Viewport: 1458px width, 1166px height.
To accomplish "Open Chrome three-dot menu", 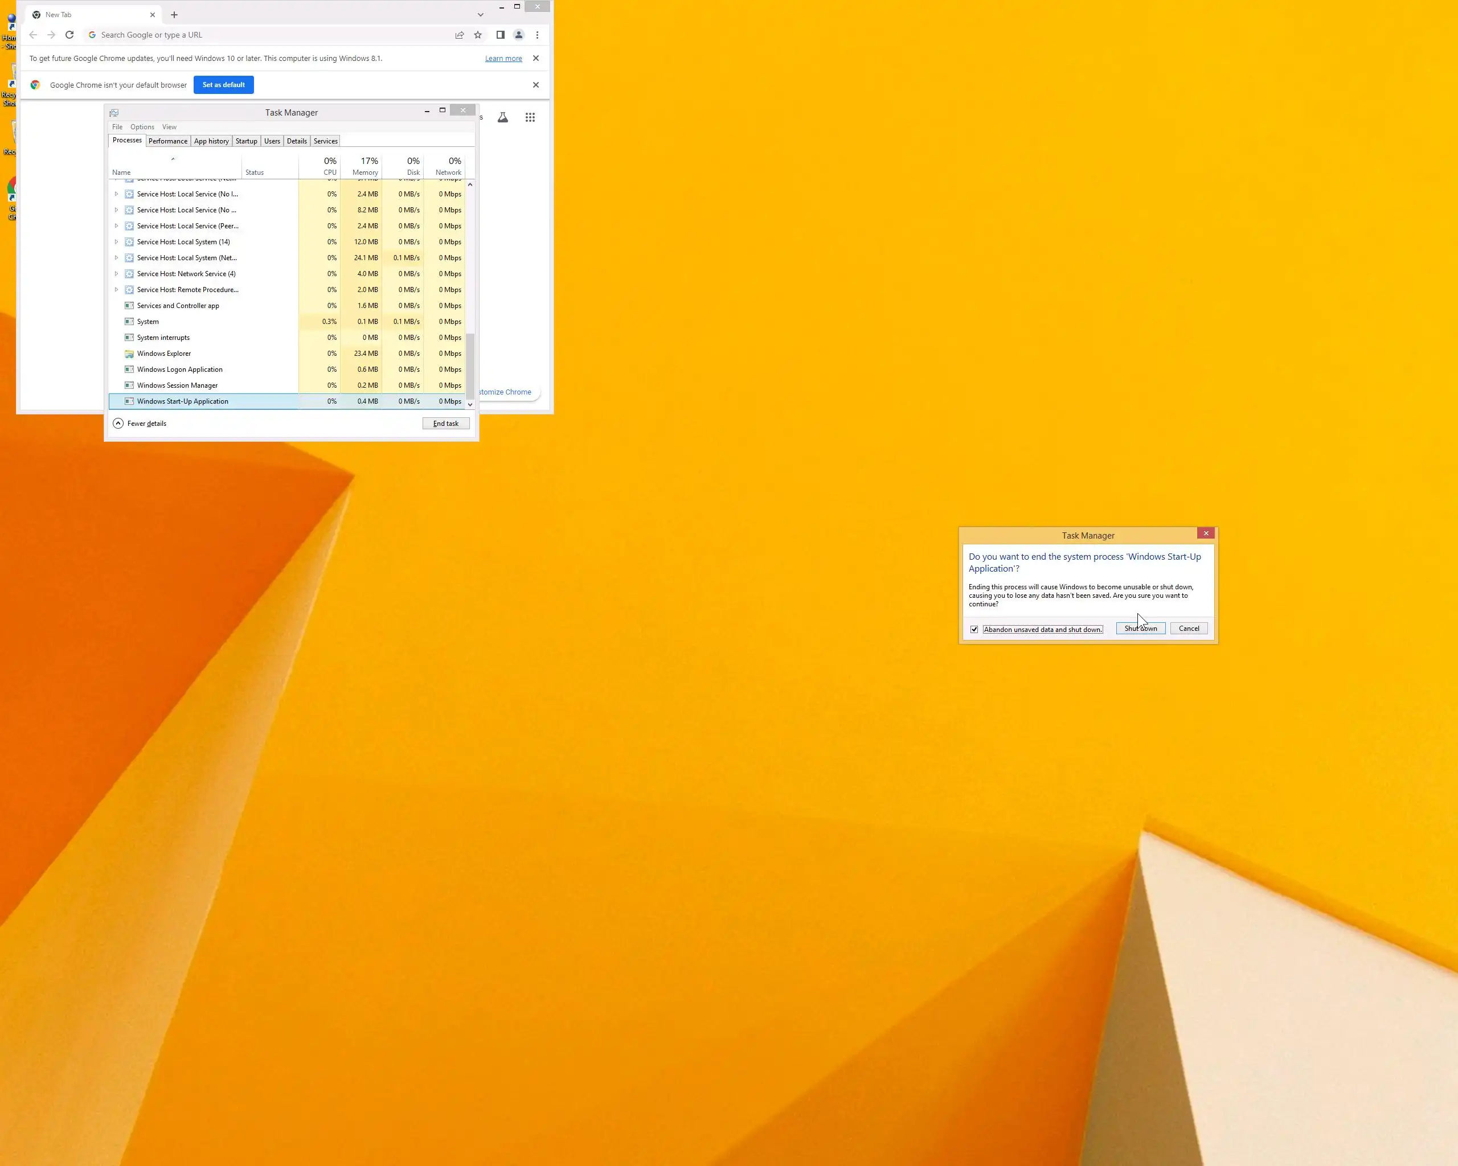I will pos(537,35).
